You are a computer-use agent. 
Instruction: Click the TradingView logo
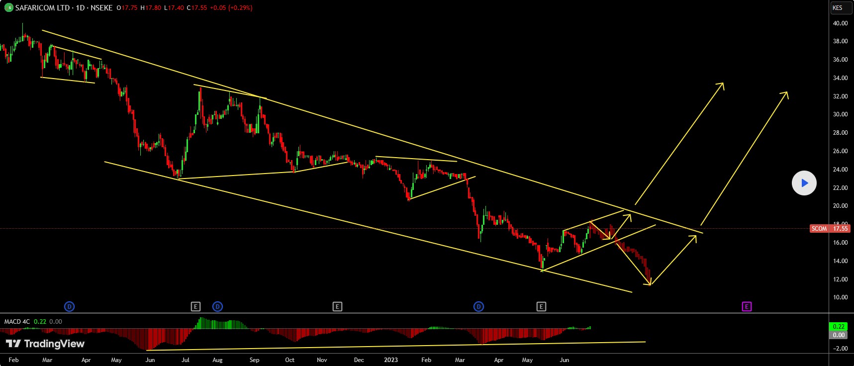coord(45,344)
